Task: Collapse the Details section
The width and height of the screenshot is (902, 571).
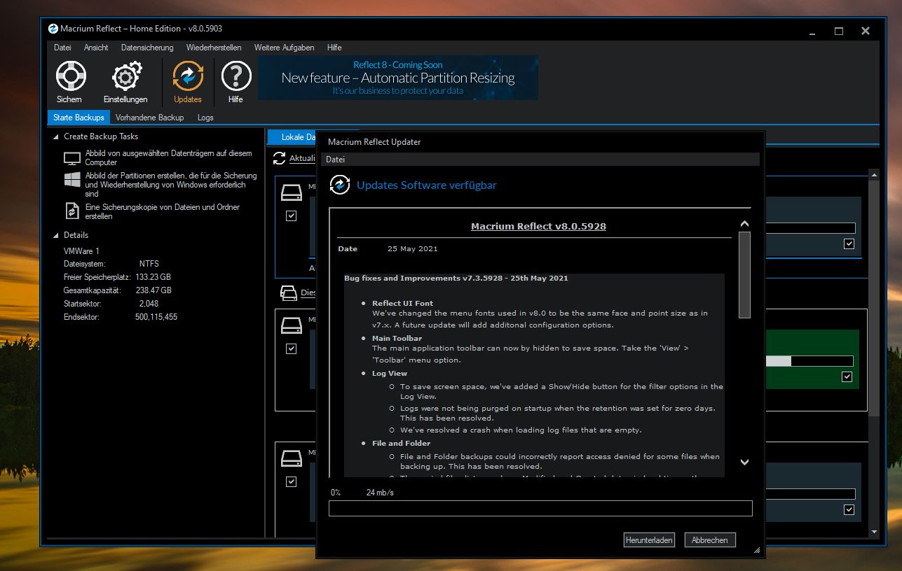Action: 56,235
